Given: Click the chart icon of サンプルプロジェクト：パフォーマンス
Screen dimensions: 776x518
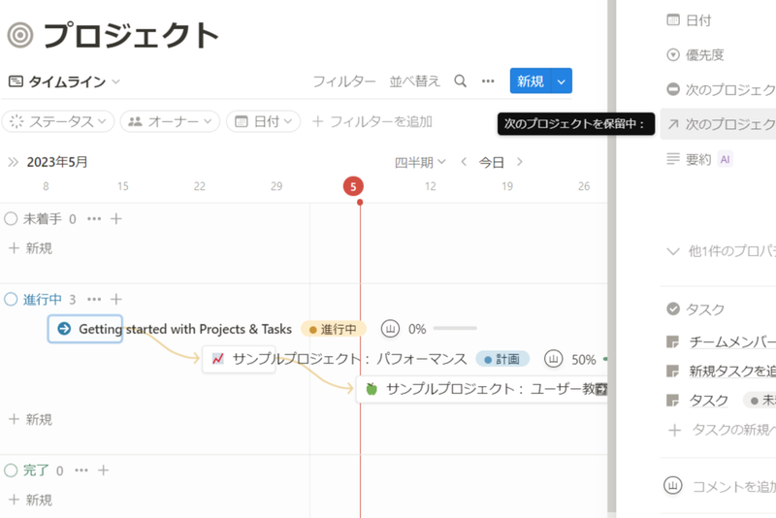Looking at the screenshot, I should (217, 359).
